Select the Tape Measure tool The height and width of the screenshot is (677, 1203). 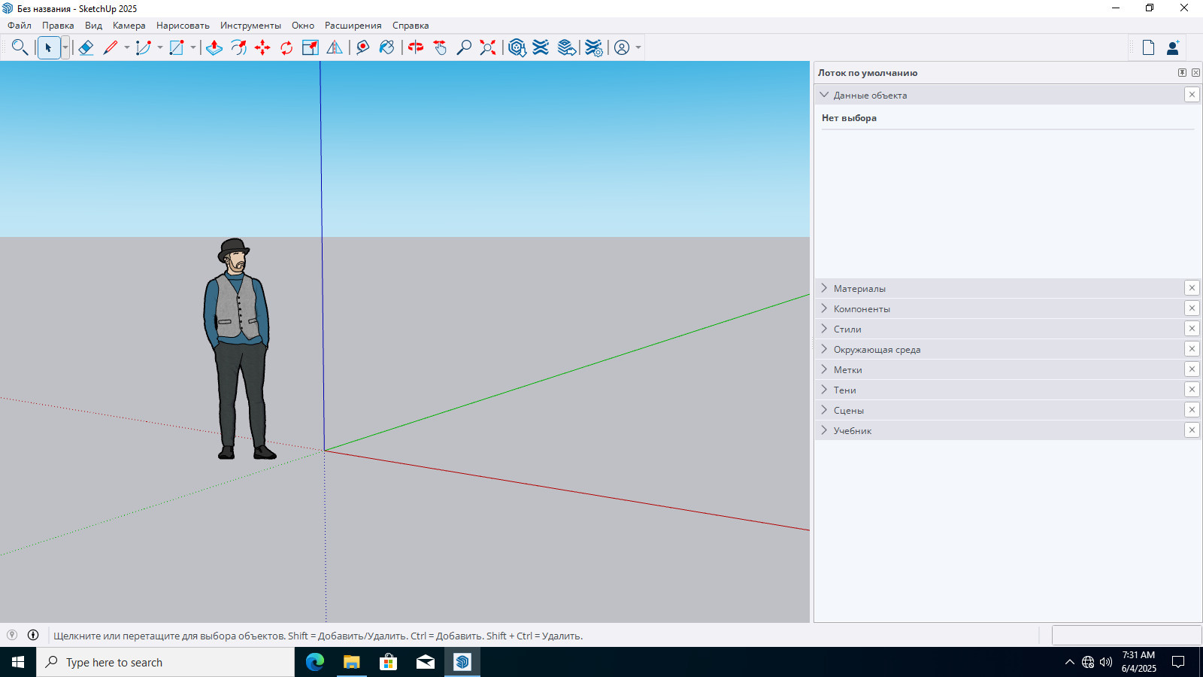(x=363, y=47)
